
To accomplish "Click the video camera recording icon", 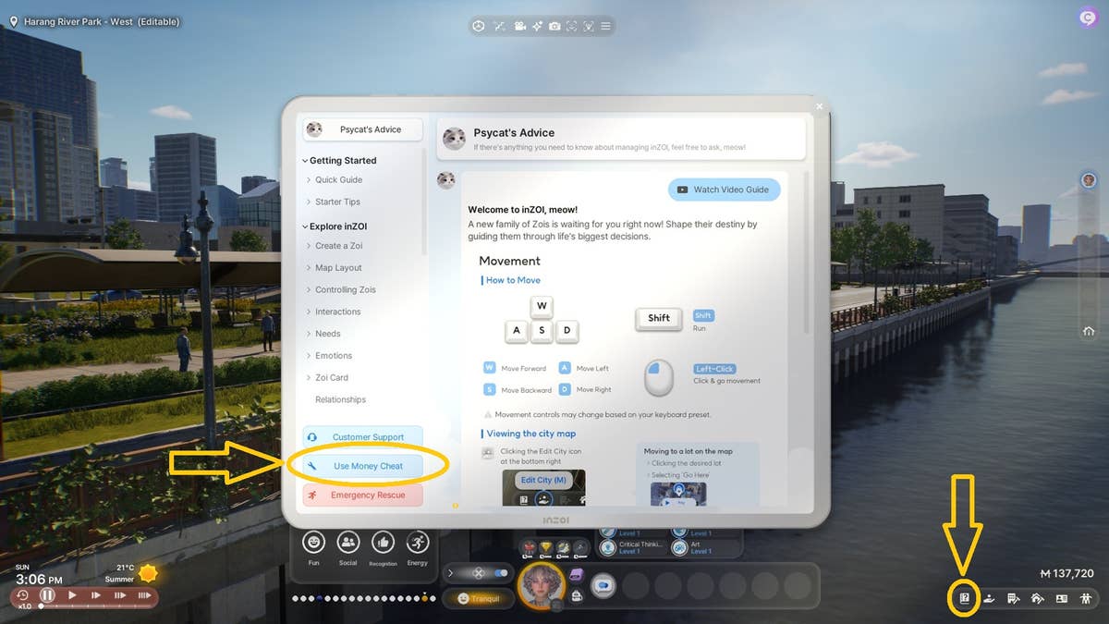I will (520, 26).
